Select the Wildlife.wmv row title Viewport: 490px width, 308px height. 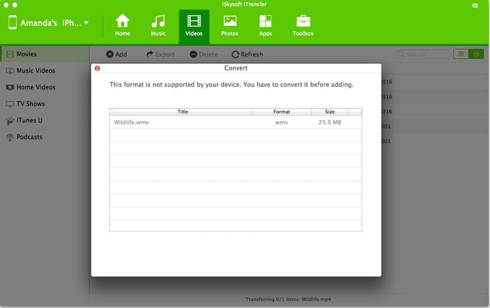(131, 122)
